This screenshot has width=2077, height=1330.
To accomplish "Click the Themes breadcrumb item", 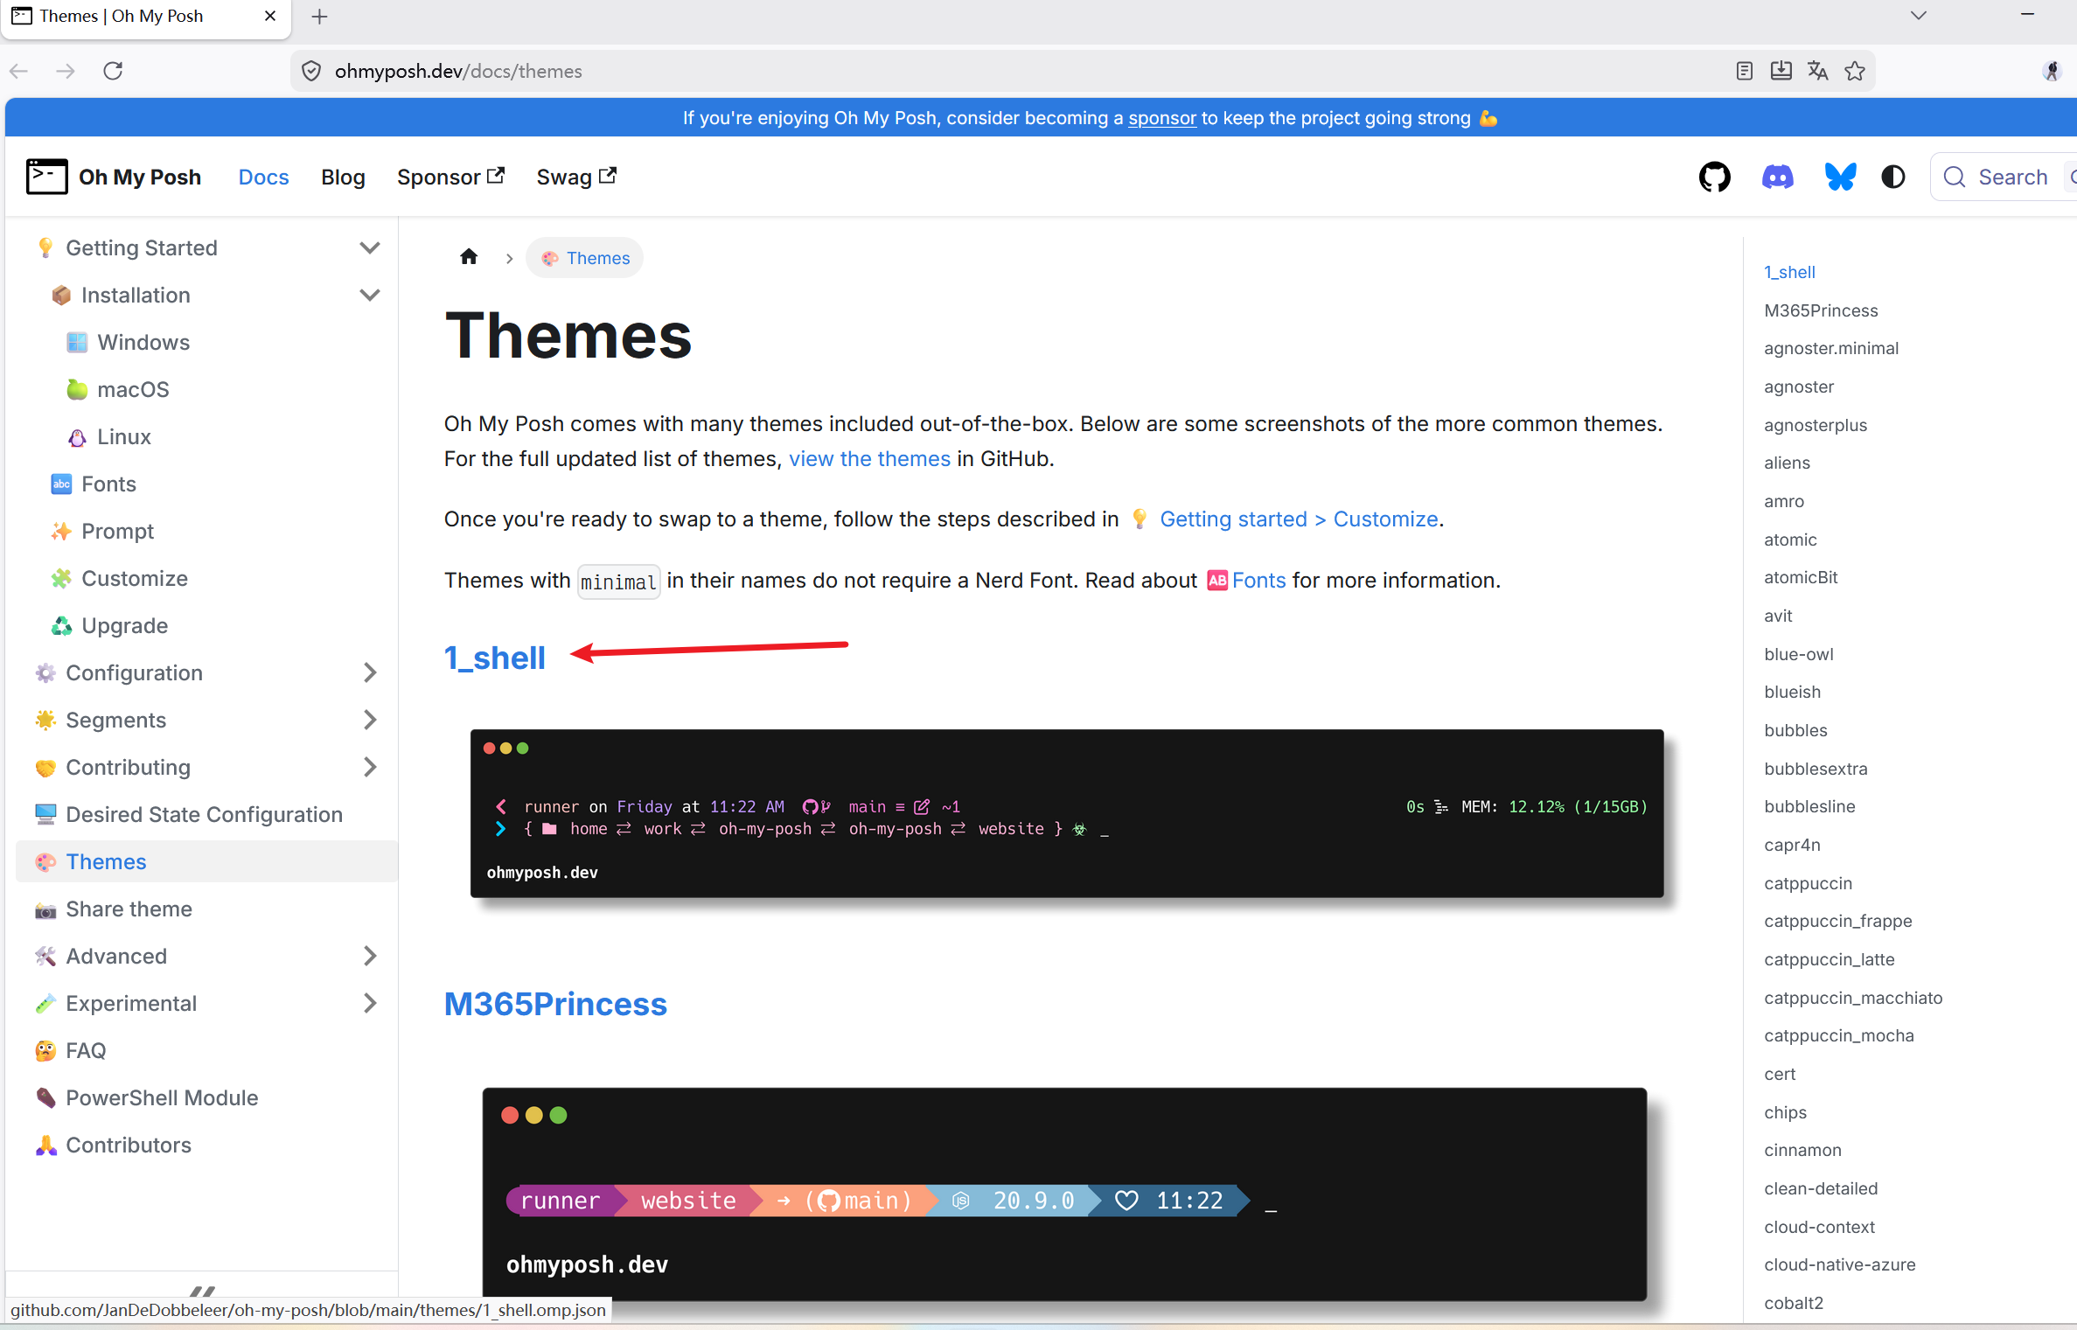I will tap(585, 258).
